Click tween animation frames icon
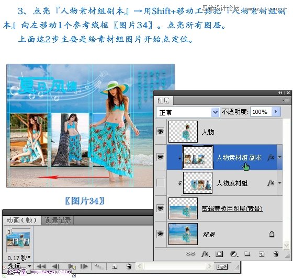 click(x=98, y=266)
